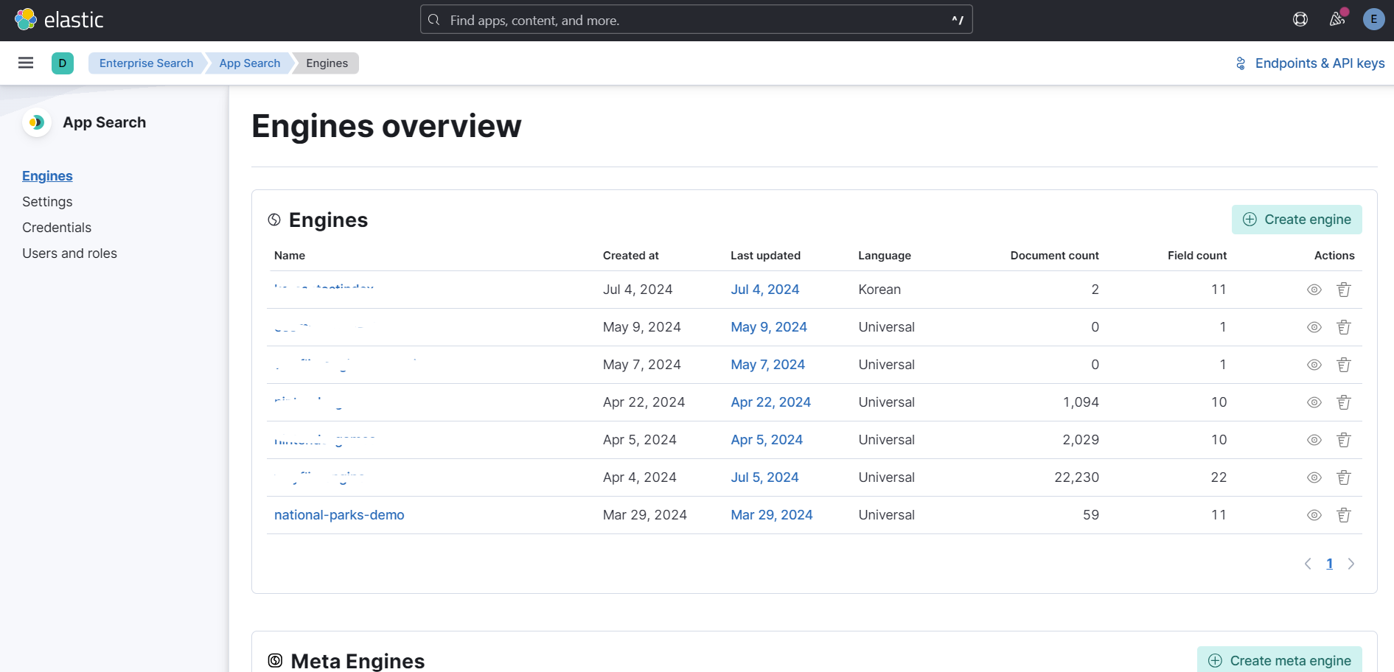1394x672 pixels.
Task: View the engine created May 7, 2024
Action: [x=1314, y=365]
